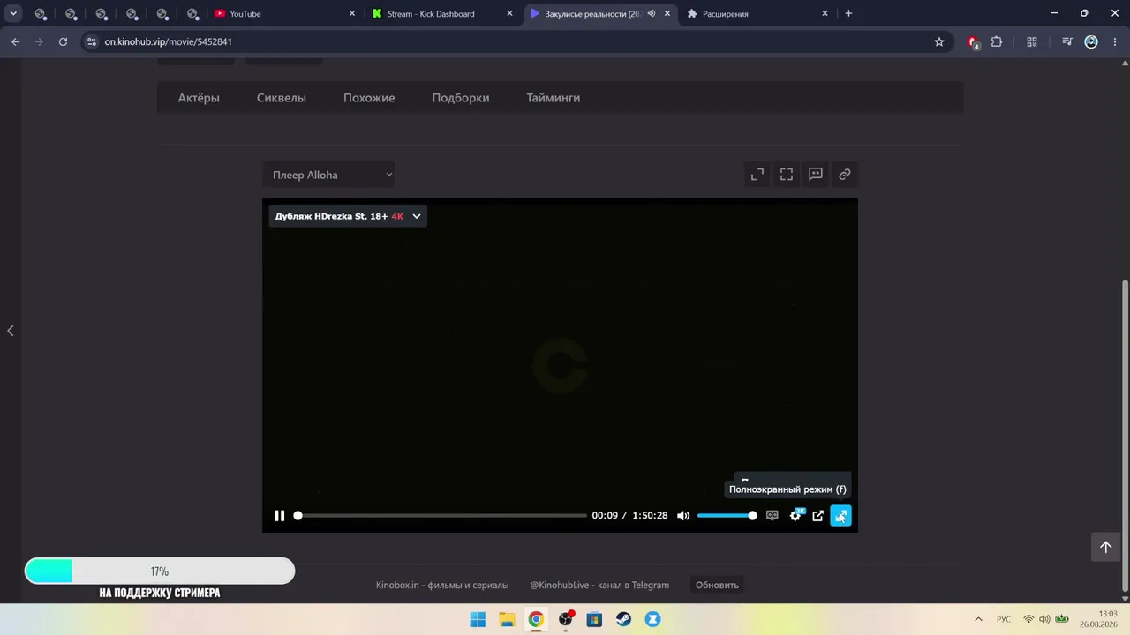Copy link via the chain icon above the player
Viewport: 1130px width, 635px height.
click(x=845, y=175)
